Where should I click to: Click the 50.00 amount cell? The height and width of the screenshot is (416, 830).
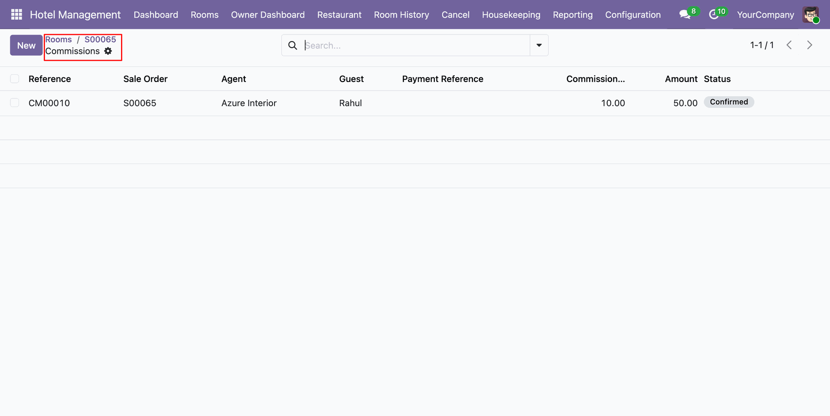pyautogui.click(x=686, y=103)
